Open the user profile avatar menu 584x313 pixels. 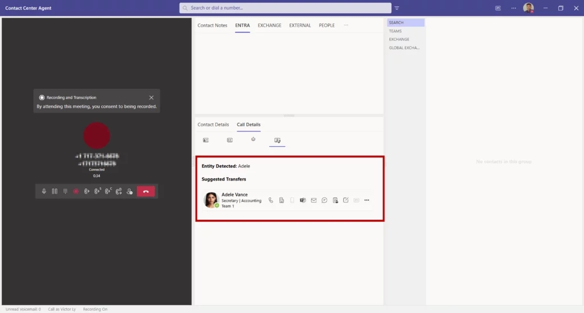[x=529, y=8]
